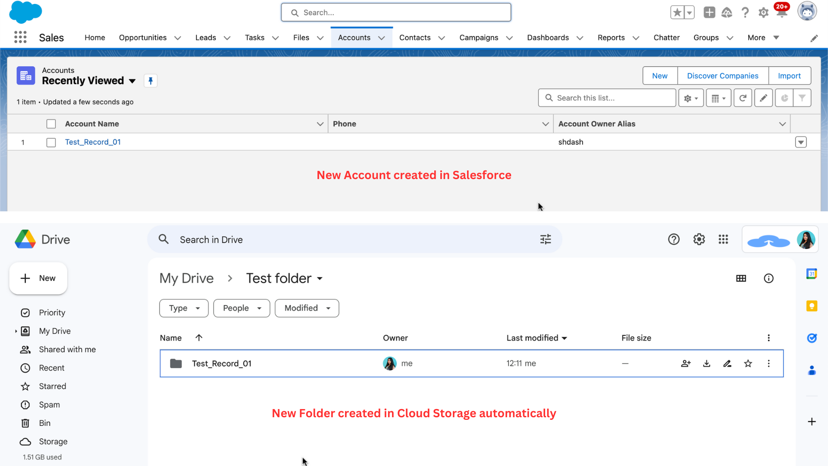Viewport: 828px width, 466px height.
Task: Edit the list inline with the pencil icon
Action: (x=764, y=98)
